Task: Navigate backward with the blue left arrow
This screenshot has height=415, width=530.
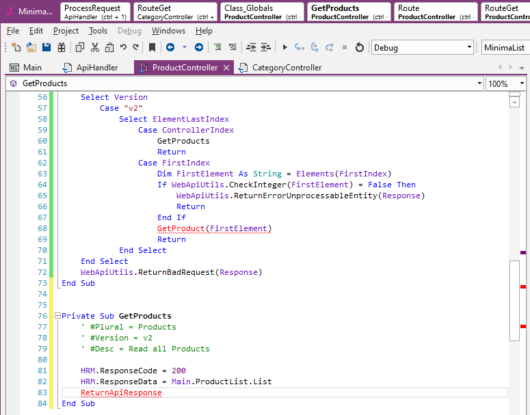Action: point(170,47)
